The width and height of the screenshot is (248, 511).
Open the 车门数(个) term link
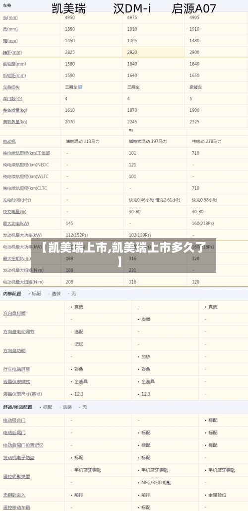[x=13, y=99]
